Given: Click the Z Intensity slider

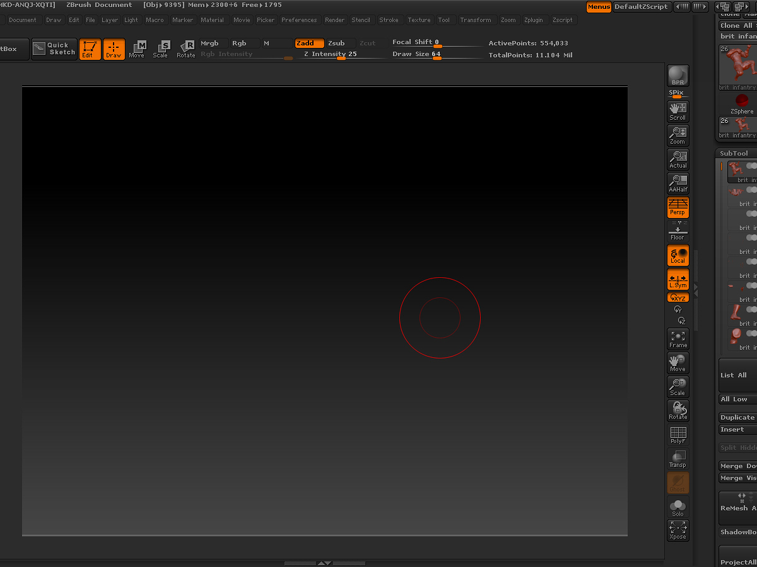Looking at the screenshot, I should click(341, 55).
